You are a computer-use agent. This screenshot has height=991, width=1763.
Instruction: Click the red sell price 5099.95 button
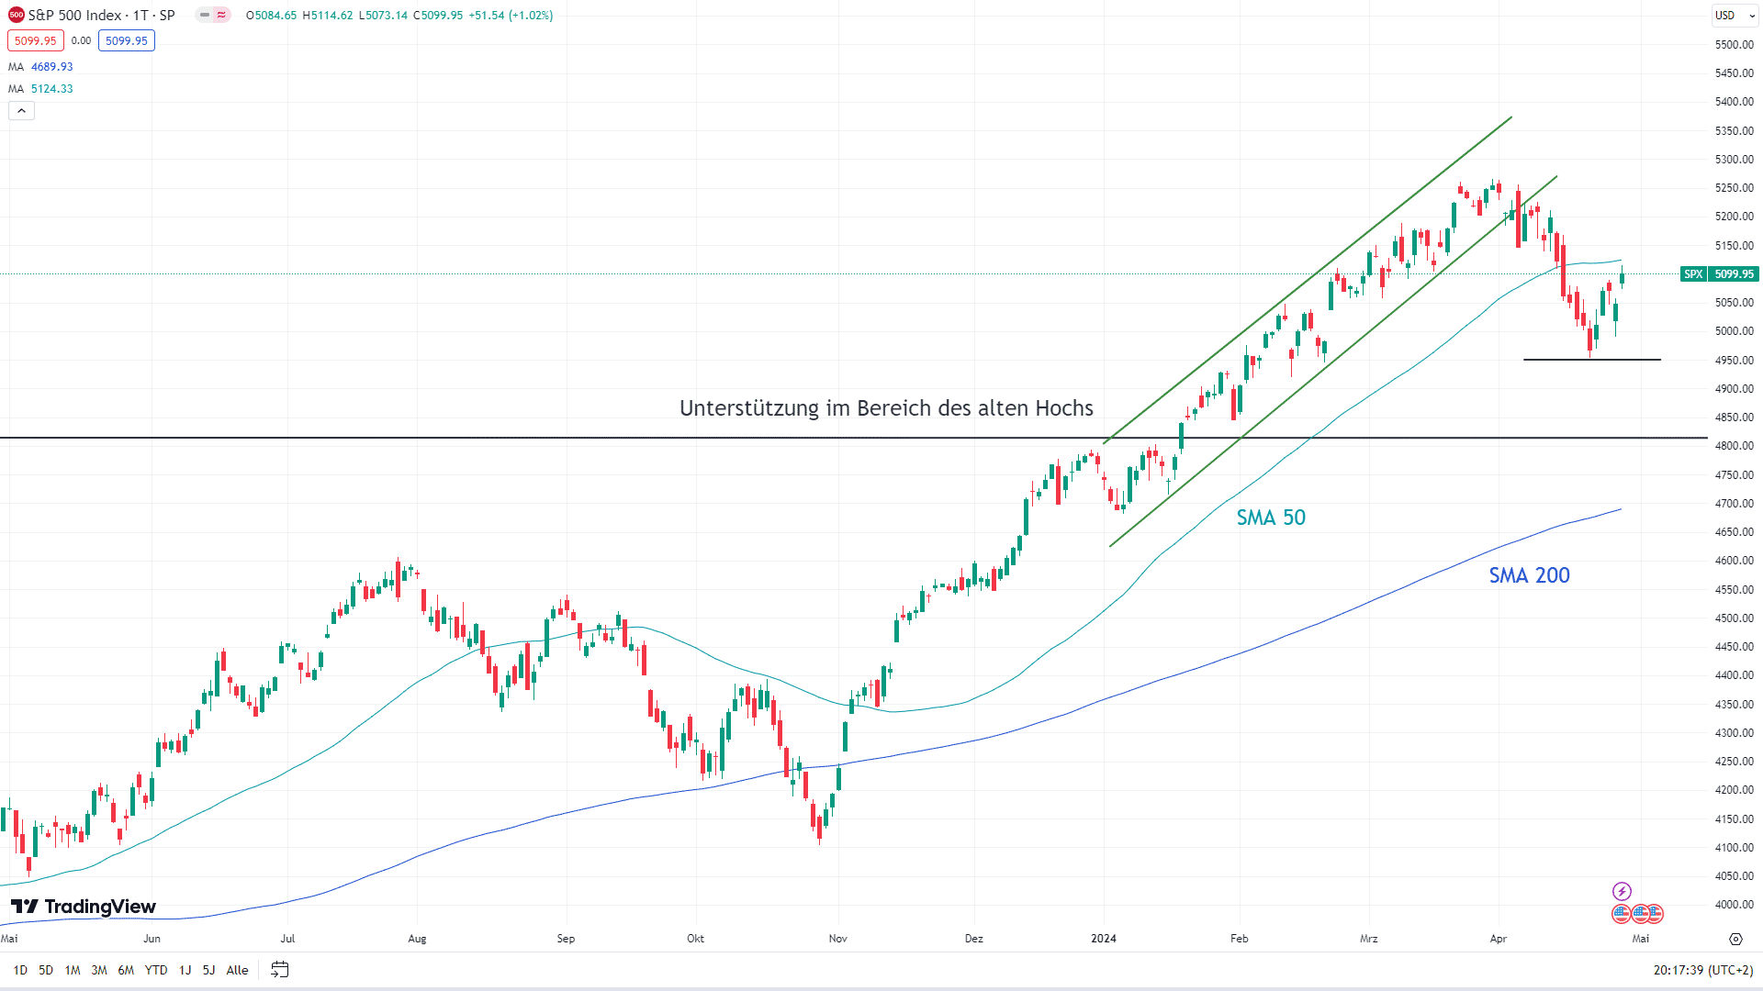[35, 40]
